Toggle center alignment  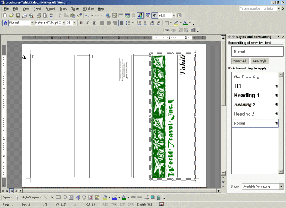(x=108, y=23)
